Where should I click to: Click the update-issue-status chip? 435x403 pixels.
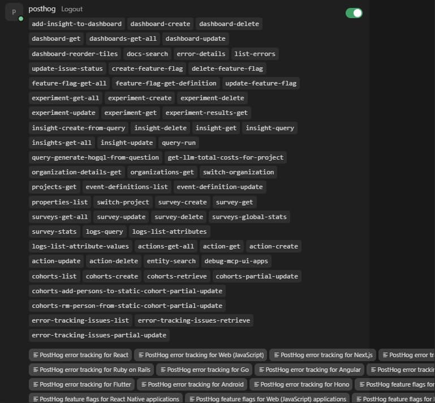click(67, 68)
